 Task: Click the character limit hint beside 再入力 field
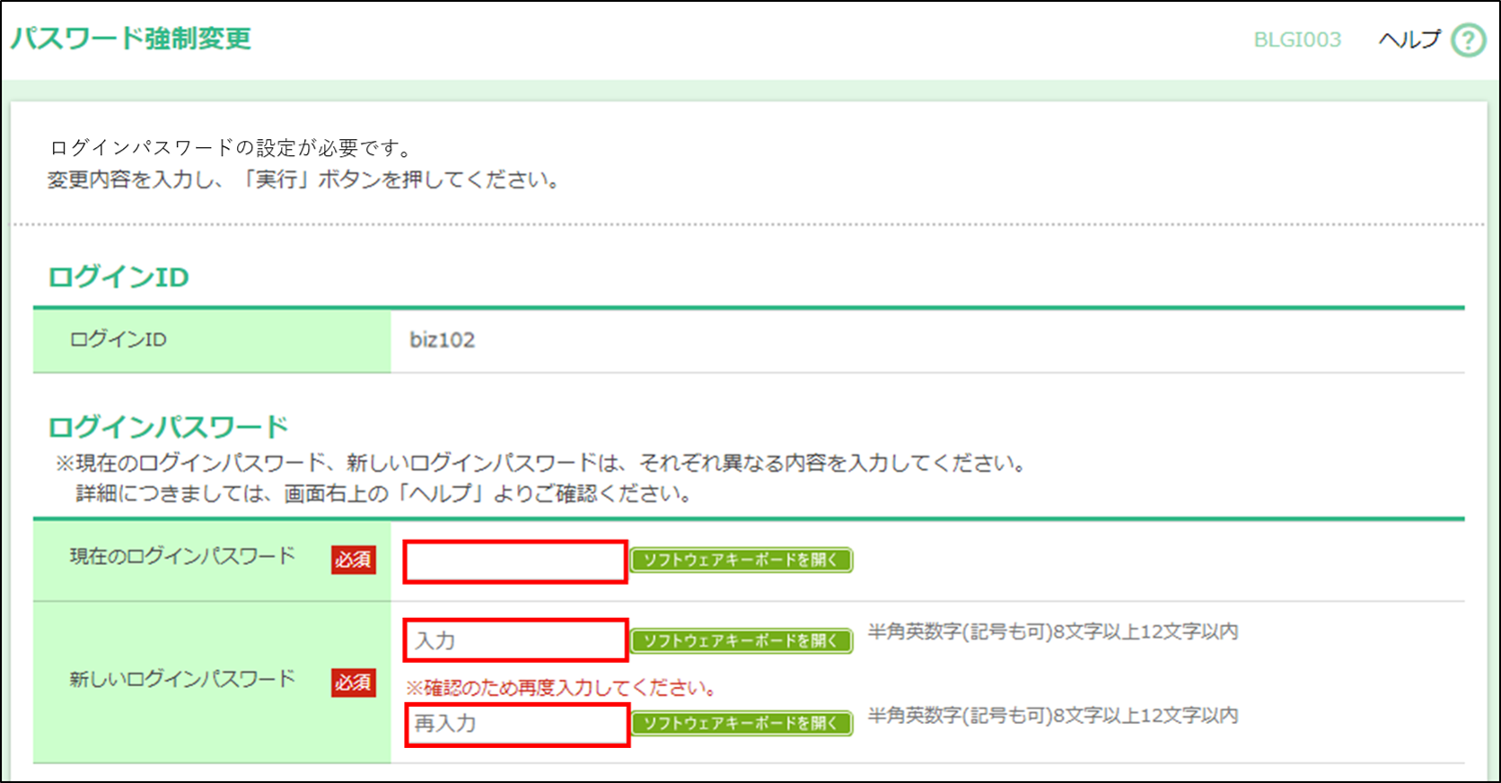coord(1053,715)
